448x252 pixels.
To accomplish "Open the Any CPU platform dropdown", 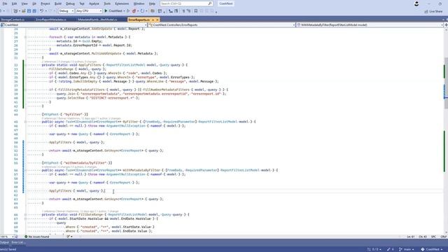I will pos(89,11).
